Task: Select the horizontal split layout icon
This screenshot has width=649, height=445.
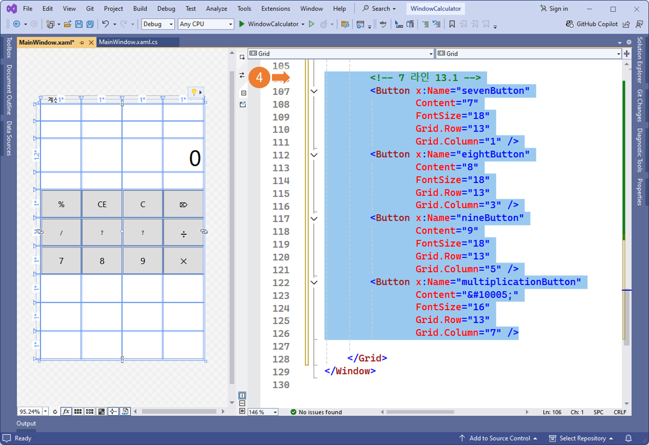Action: [x=242, y=403]
